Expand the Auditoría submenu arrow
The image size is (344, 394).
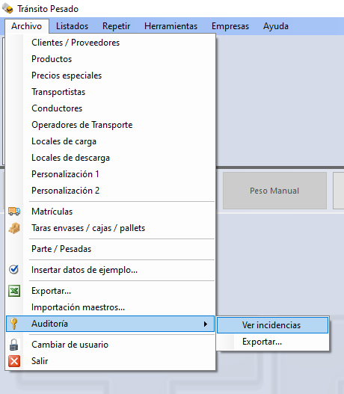[x=206, y=324]
